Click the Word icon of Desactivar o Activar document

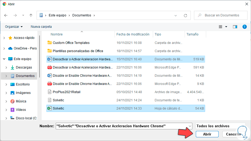(x=49, y=59)
